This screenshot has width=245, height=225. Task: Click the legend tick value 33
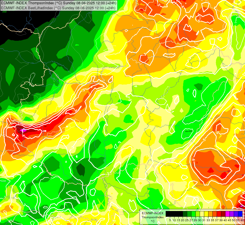(208, 220)
